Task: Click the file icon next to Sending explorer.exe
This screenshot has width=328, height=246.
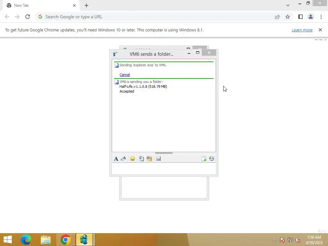Action: tap(117, 65)
